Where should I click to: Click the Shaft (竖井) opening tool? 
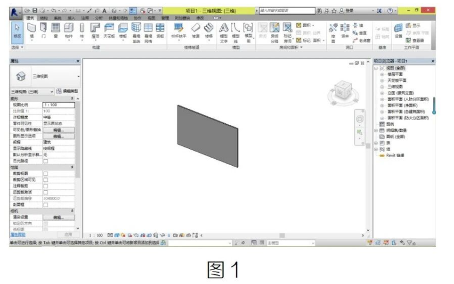click(x=345, y=31)
